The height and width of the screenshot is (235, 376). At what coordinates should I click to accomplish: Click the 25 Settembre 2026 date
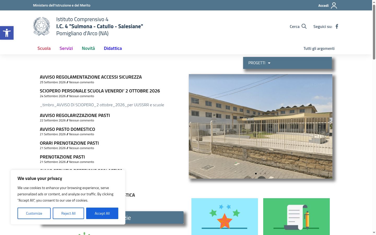[x=53, y=82]
